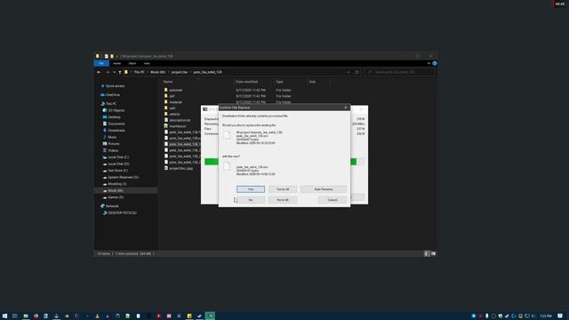Switch to the View ribbon tab
This screenshot has height=320, width=569.
click(x=147, y=63)
